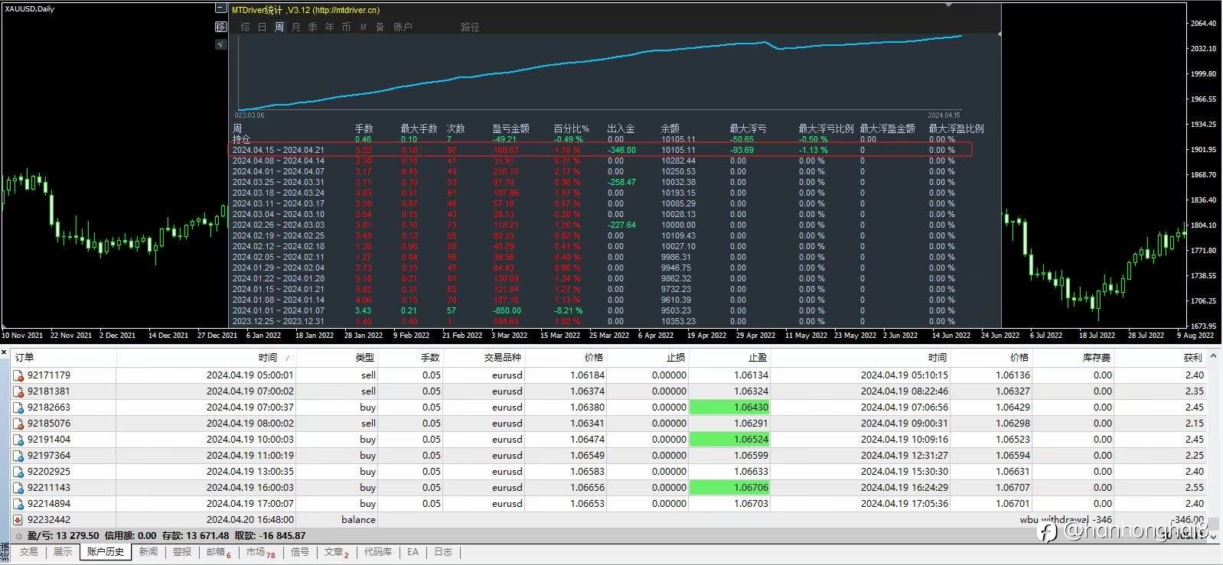Switch MTDriver stats to 日 daily tab
This screenshot has width=1223, height=565.
click(x=263, y=27)
